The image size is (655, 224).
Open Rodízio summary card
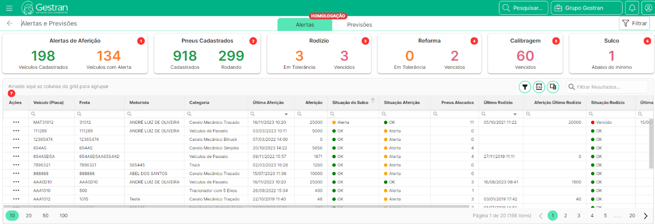(319, 54)
